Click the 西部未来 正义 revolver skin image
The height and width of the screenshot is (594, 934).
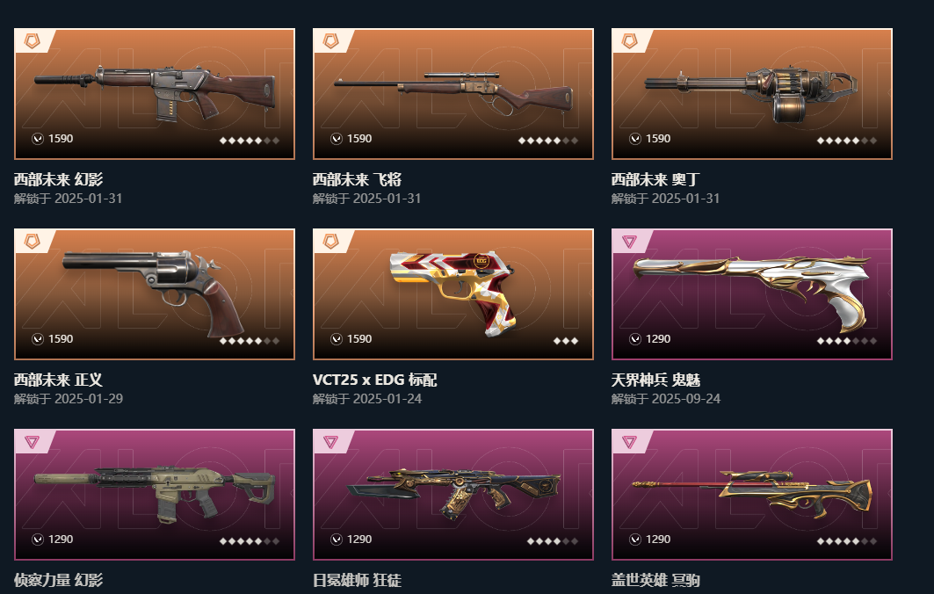[155, 294]
